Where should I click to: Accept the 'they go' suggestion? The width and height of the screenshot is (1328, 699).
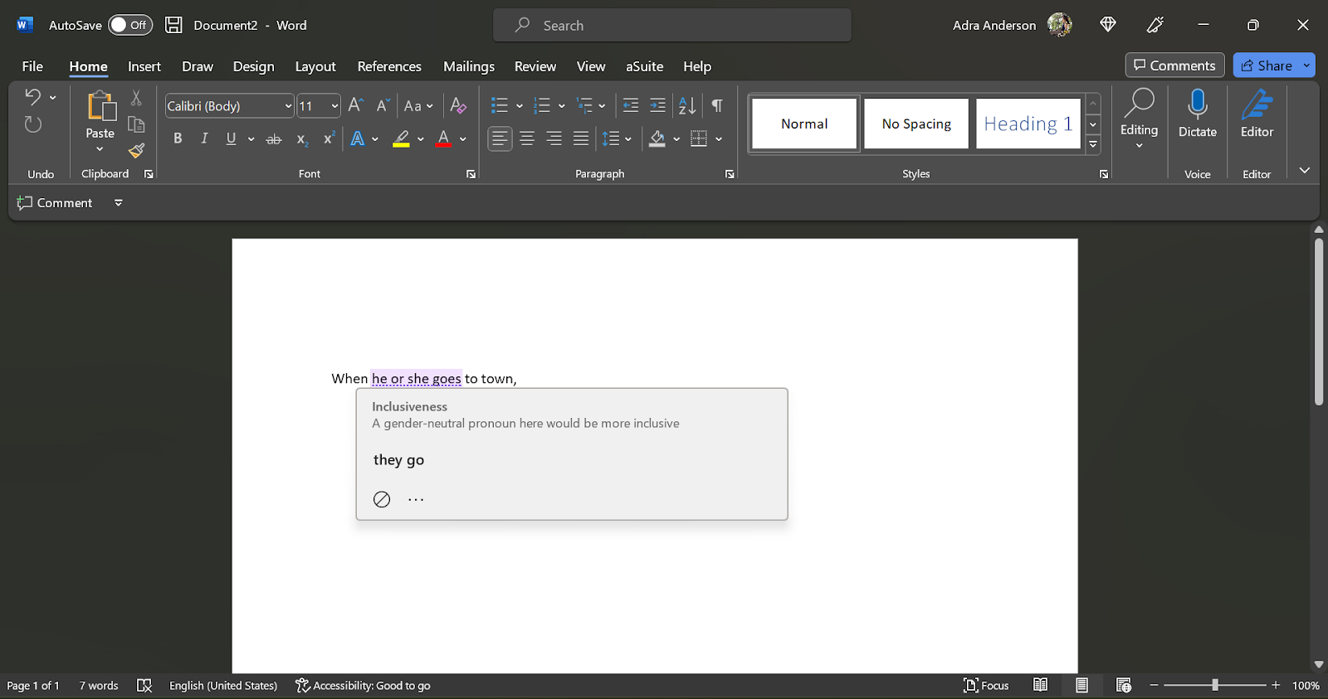click(x=398, y=459)
